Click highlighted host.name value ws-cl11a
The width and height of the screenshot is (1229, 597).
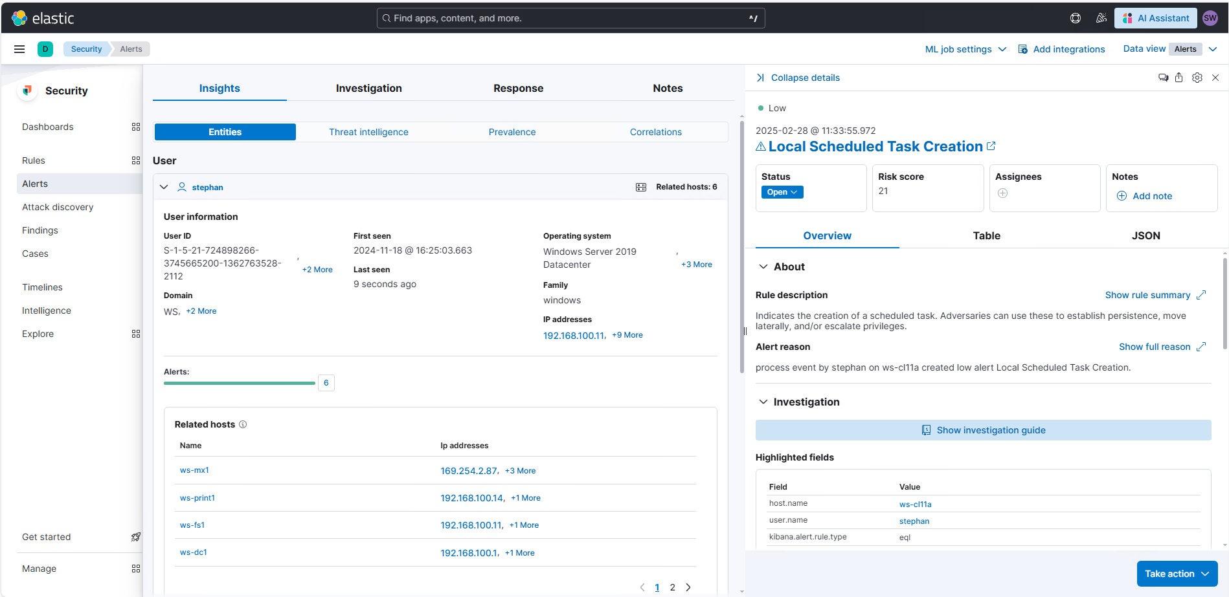click(916, 505)
